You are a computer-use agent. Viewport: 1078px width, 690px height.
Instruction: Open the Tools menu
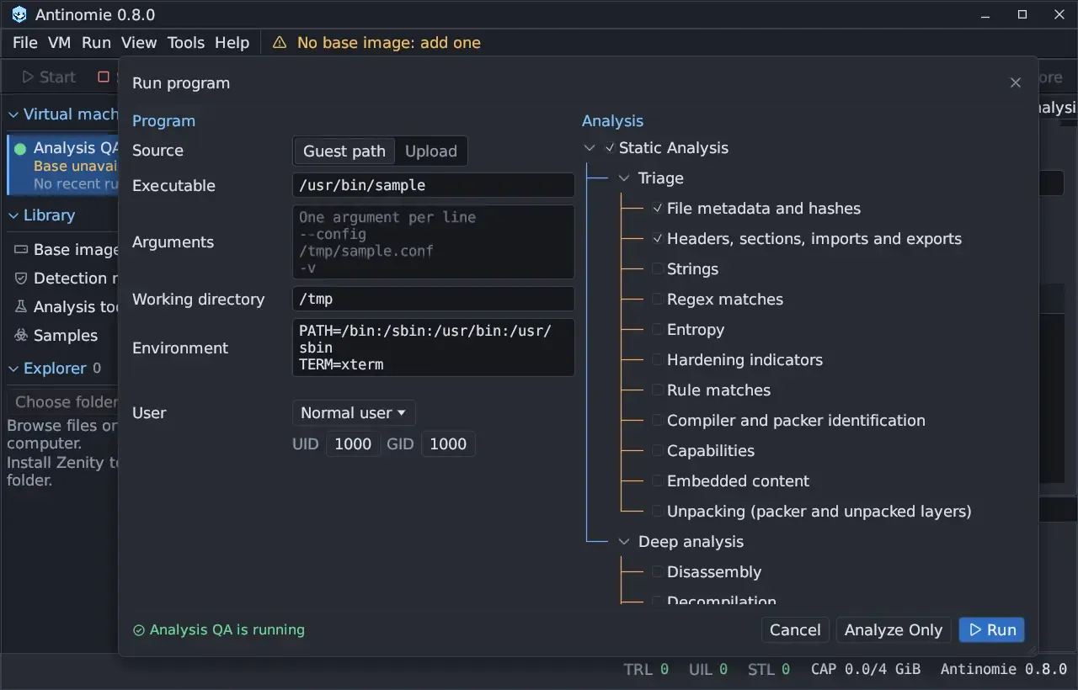pos(186,43)
